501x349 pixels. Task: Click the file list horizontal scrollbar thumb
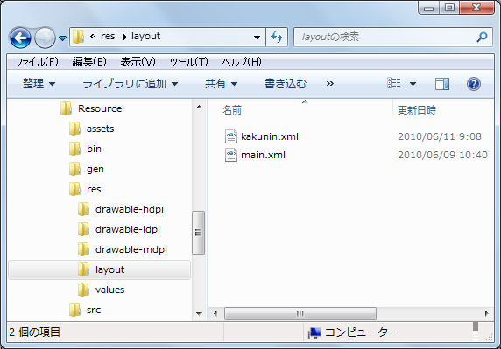(x=300, y=314)
